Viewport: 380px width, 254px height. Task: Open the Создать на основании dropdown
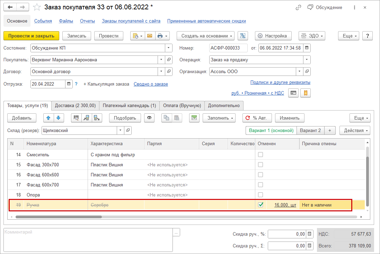pyautogui.click(x=205, y=36)
